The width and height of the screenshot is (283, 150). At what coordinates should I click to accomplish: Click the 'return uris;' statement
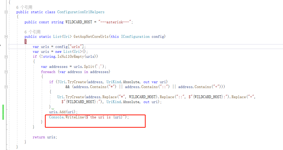pyautogui.click(x=45, y=137)
